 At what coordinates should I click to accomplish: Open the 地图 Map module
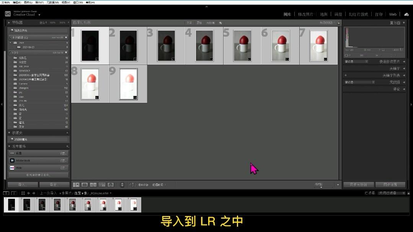(324, 14)
